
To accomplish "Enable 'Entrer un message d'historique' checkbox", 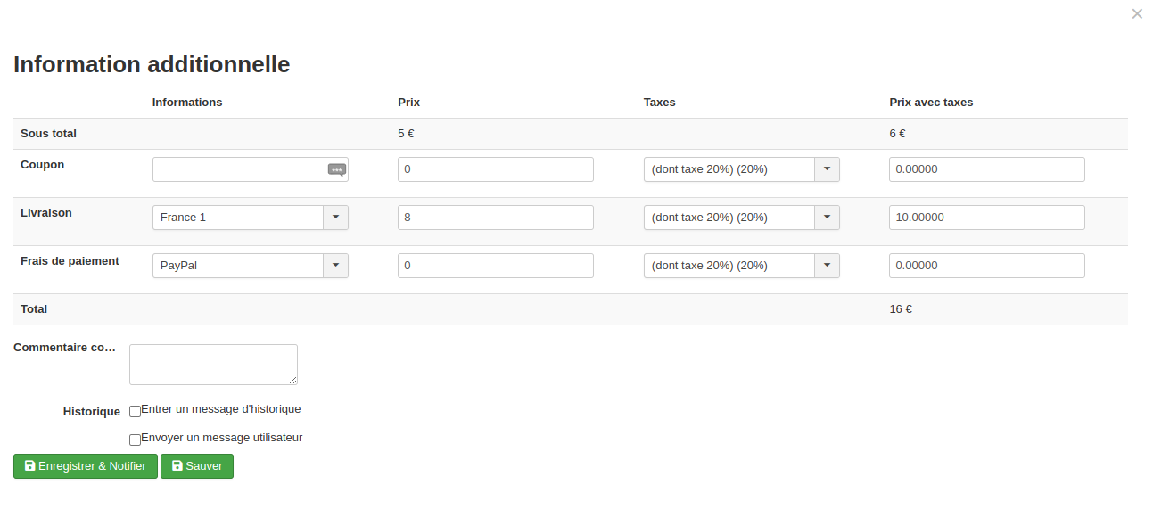I will click(136, 411).
